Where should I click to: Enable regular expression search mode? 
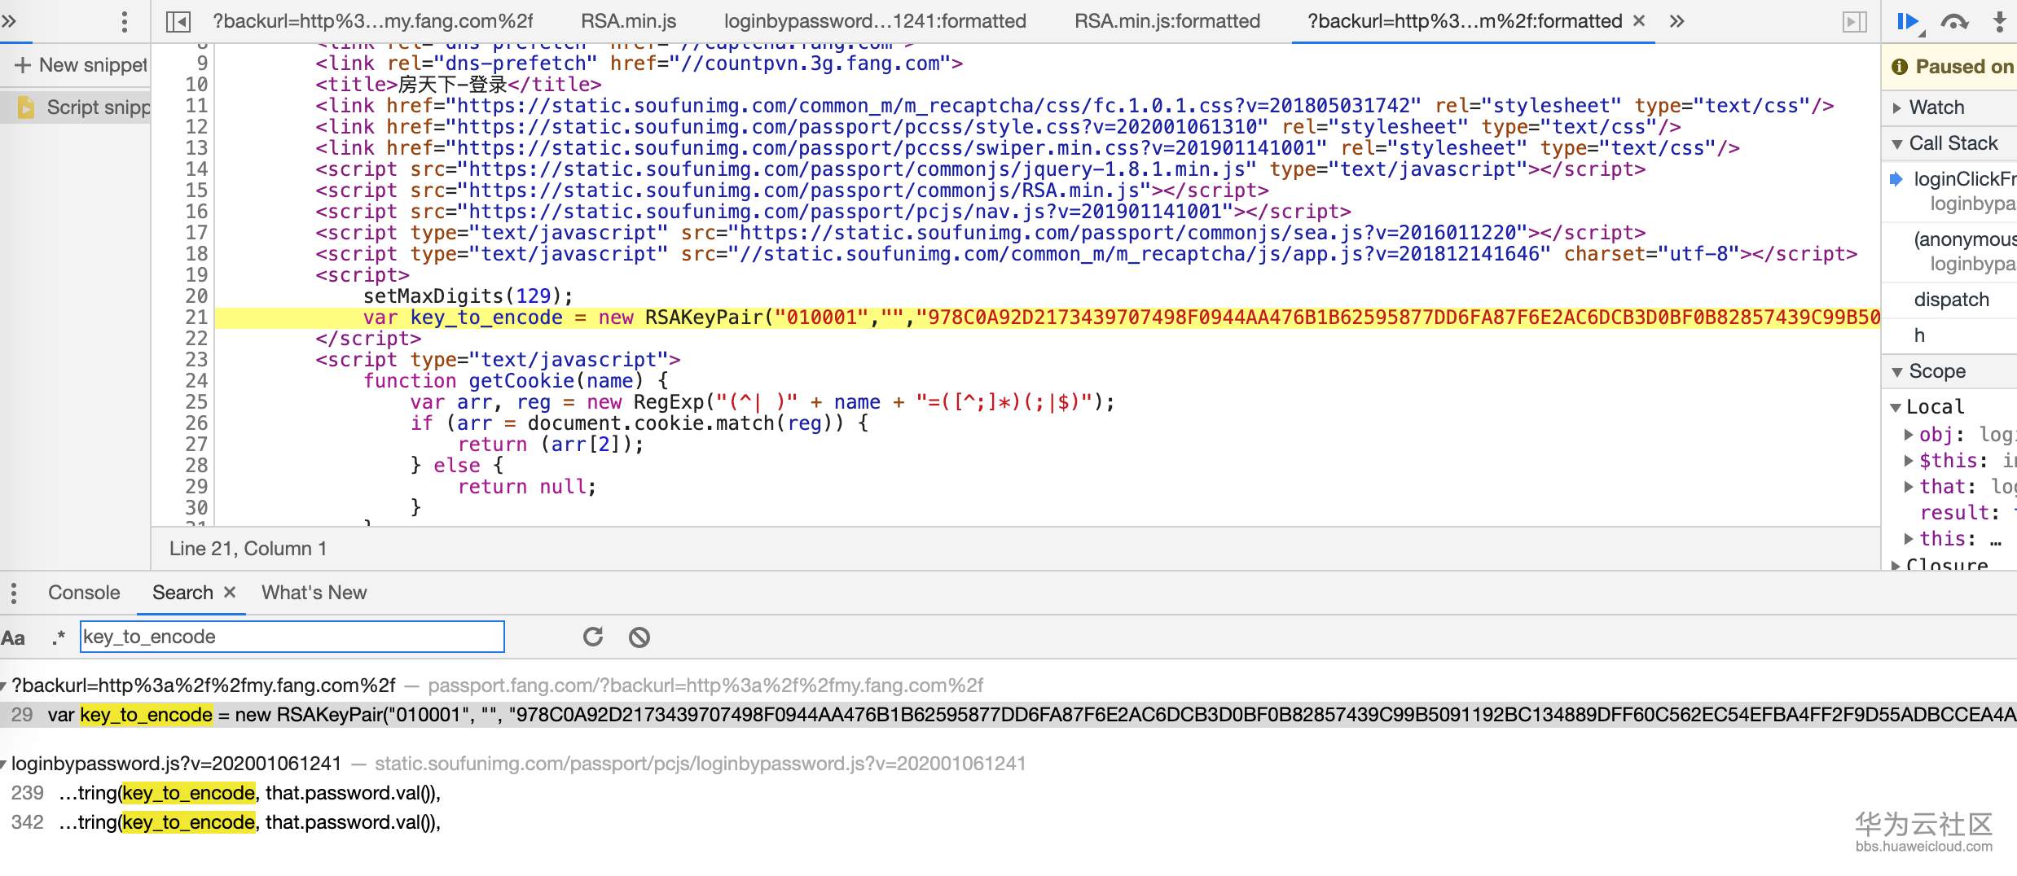click(57, 638)
